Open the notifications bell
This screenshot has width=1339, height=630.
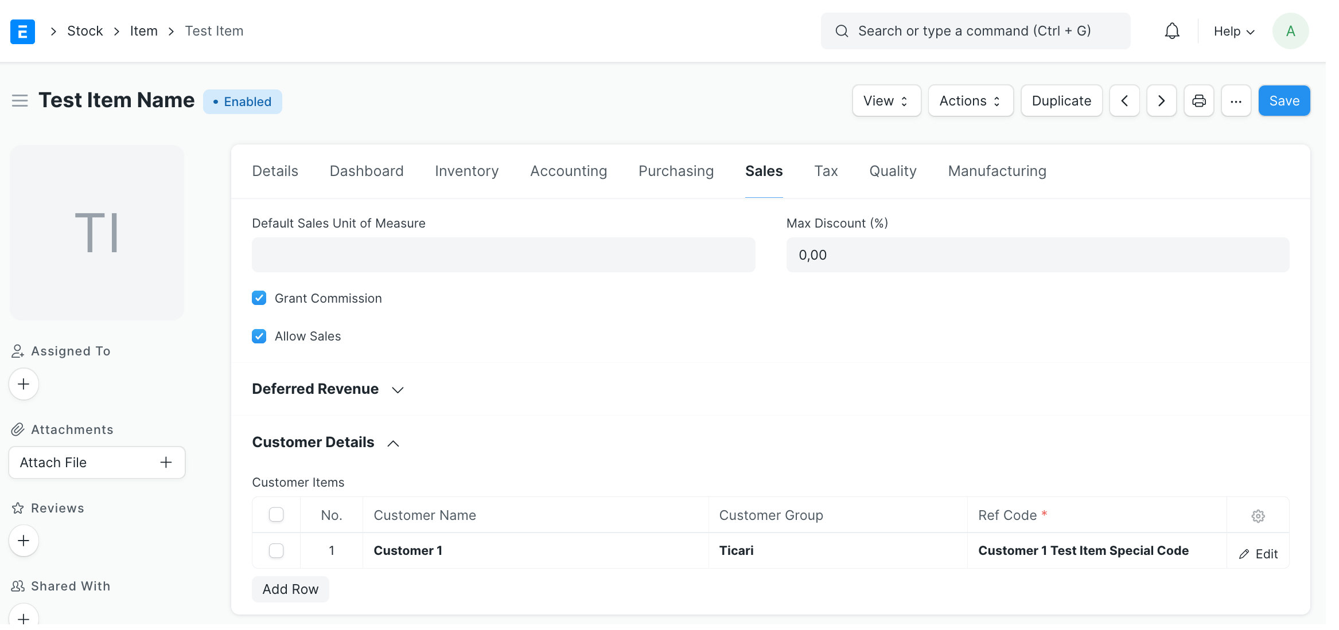[1172, 31]
